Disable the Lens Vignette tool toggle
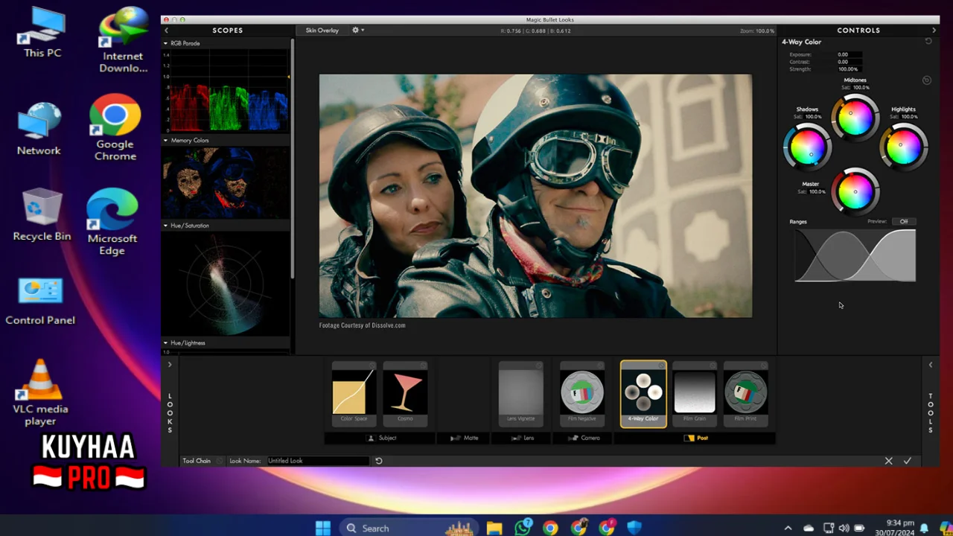This screenshot has width=953, height=536. tap(538, 366)
